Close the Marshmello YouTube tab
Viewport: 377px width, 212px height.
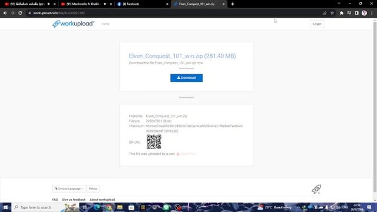[x=111, y=4]
